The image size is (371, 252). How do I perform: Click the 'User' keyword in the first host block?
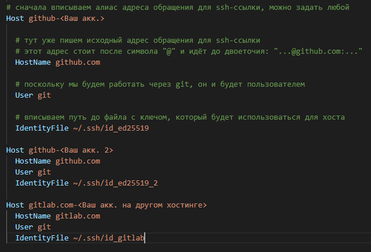click(24, 95)
